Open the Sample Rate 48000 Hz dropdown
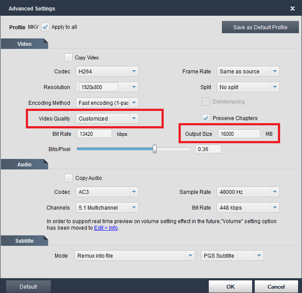This screenshot has width=302, height=293. [x=275, y=192]
